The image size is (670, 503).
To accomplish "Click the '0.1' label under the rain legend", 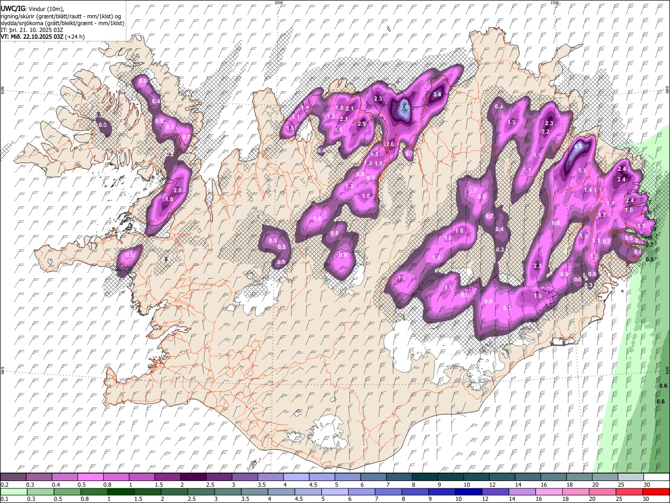I will [x=4, y=499].
